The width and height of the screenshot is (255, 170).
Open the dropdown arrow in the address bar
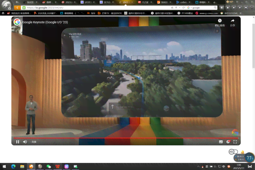(180, 7)
